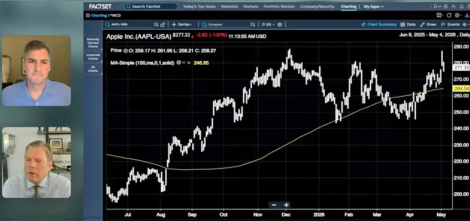This screenshot has height=221, width=470.
Task: Click the document icon in top bar
Action: coord(446,6)
